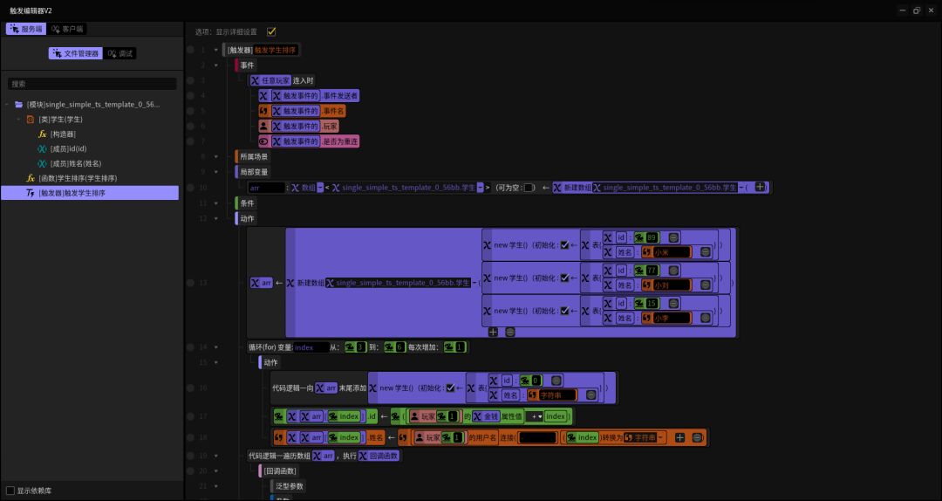Click the arr variable block on line 13
Screen dimensions: 942x501
tap(262, 283)
